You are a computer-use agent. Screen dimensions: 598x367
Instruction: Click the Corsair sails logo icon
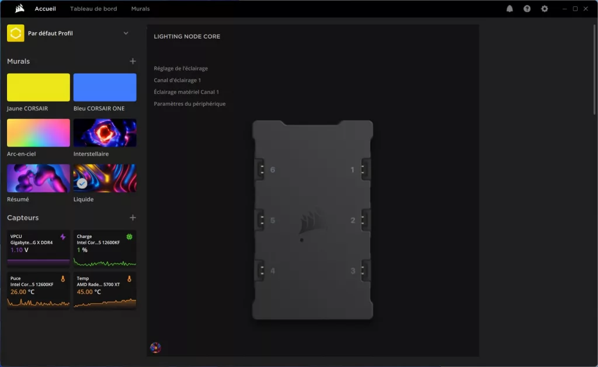pos(19,8)
